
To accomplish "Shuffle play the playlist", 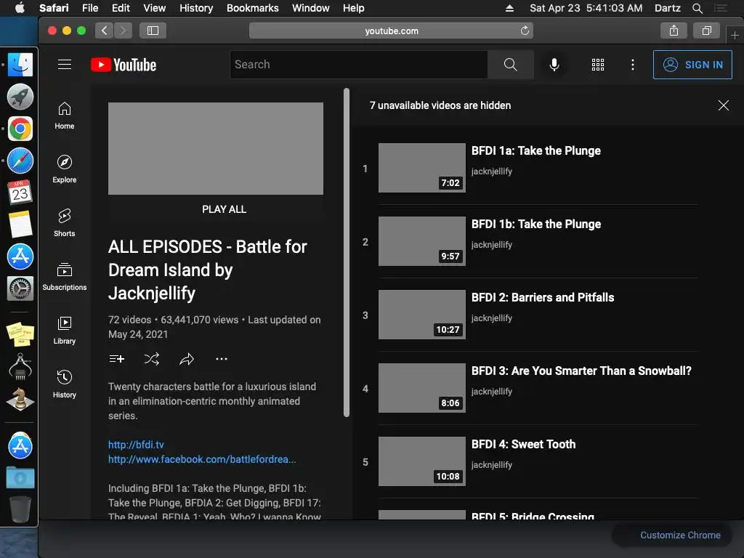I will tap(151, 359).
